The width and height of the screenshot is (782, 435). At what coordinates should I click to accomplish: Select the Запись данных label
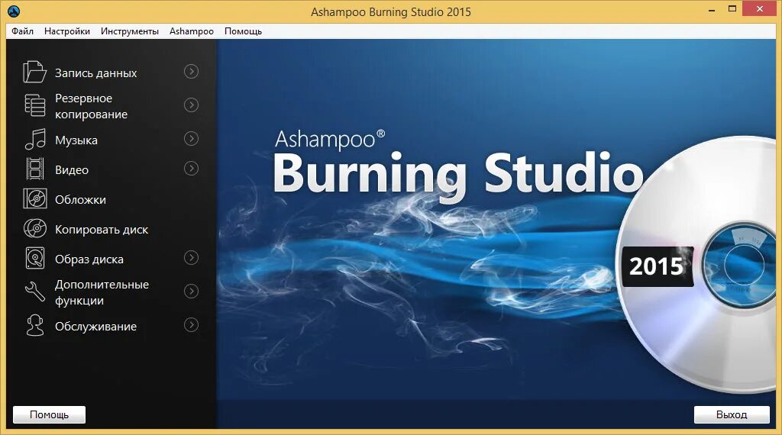pos(95,73)
